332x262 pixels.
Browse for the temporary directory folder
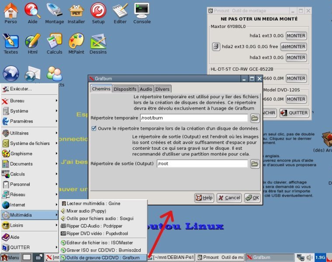255,118
